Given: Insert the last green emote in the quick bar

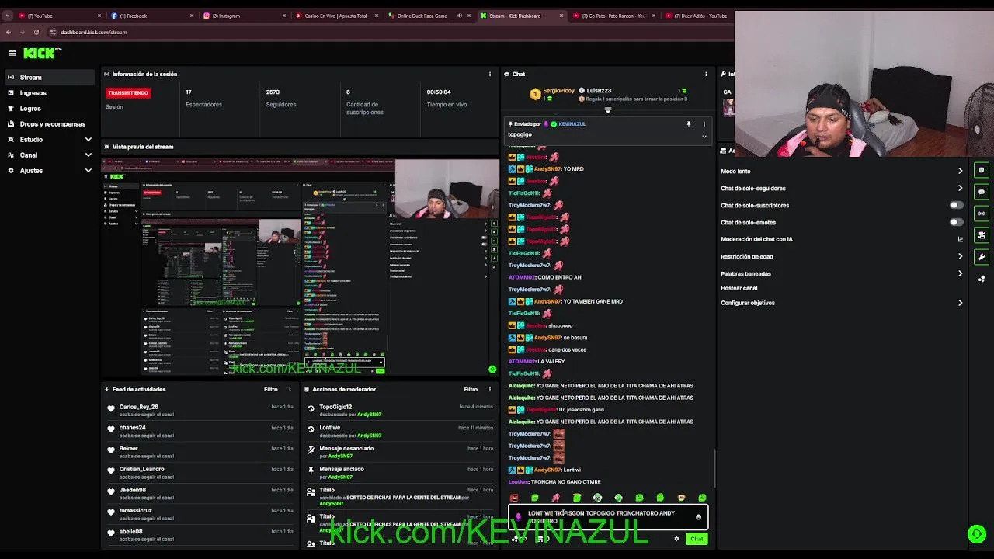Looking at the screenshot, I should click(702, 498).
